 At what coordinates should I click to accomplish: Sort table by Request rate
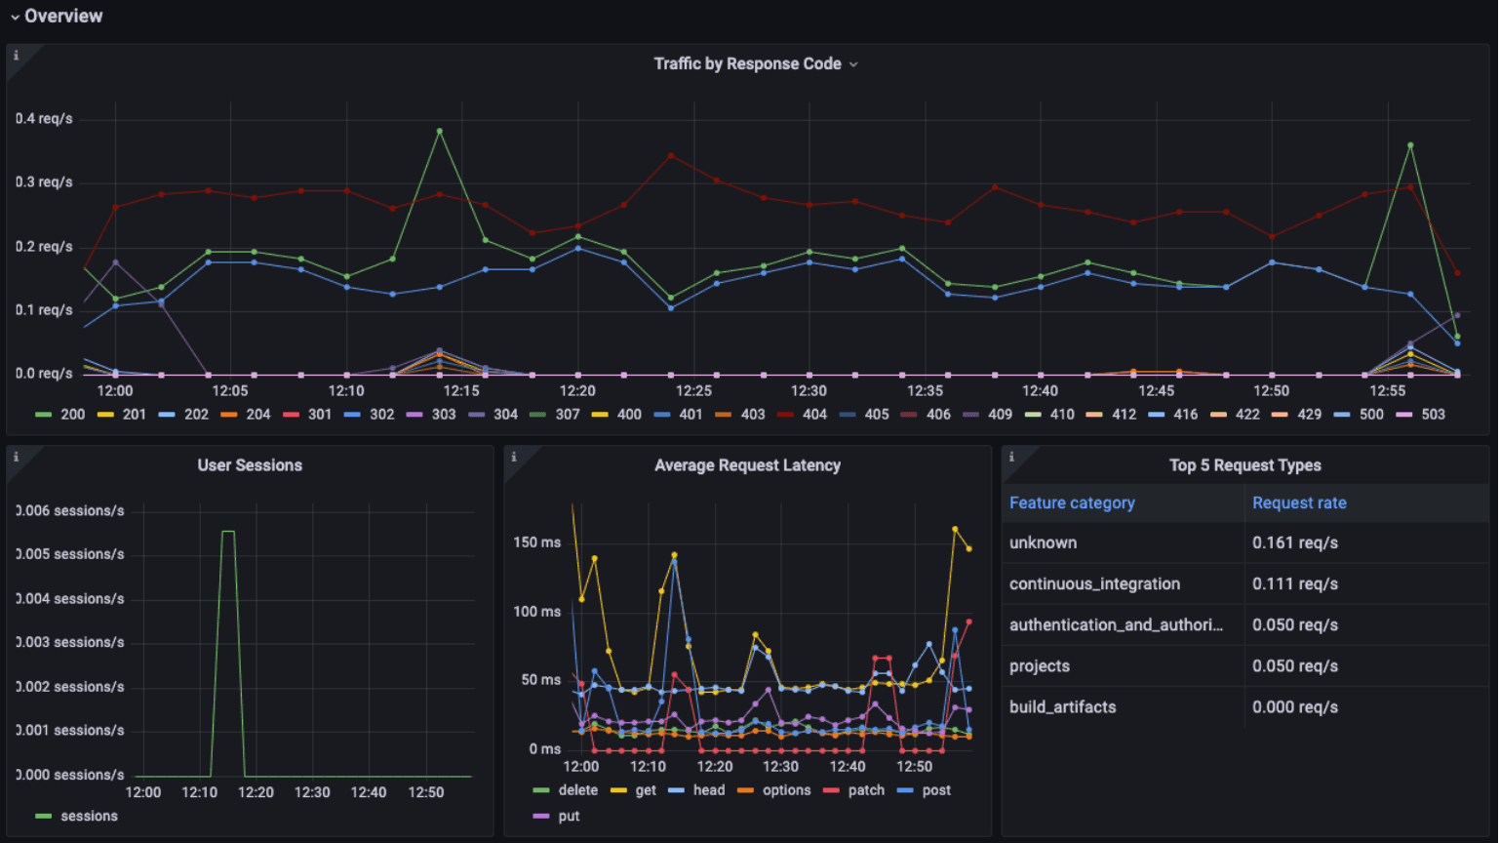click(x=1299, y=502)
